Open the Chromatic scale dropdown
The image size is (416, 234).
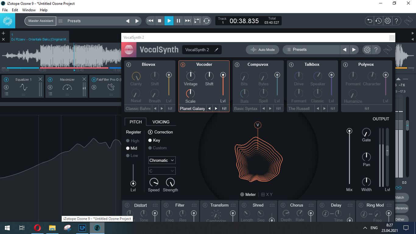click(x=162, y=160)
